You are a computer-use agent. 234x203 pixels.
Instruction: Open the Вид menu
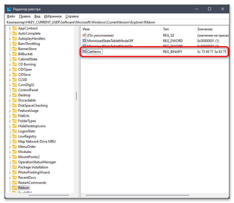pos(37,16)
